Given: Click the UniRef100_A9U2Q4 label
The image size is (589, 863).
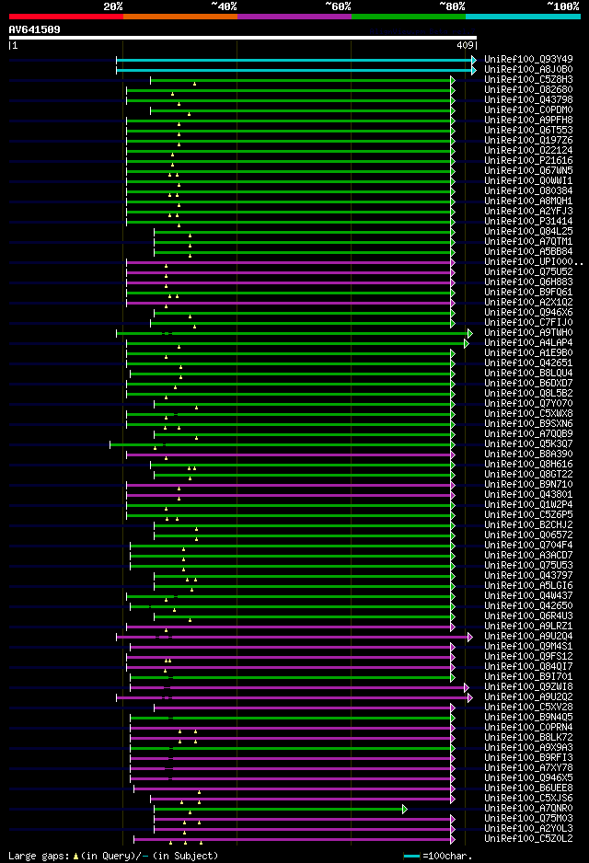Looking at the screenshot, I should pyautogui.click(x=528, y=637).
